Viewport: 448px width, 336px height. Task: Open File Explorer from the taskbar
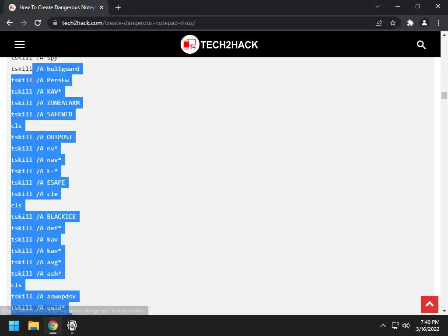click(x=33, y=325)
